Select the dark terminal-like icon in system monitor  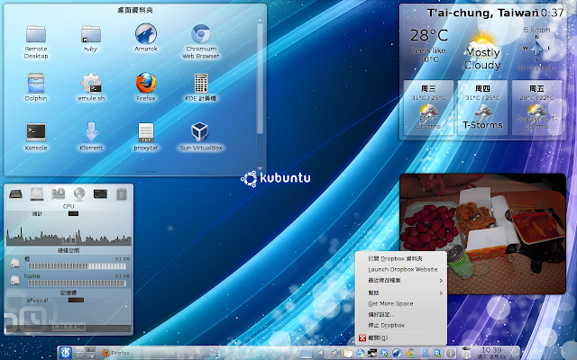pyautogui.click(x=100, y=193)
